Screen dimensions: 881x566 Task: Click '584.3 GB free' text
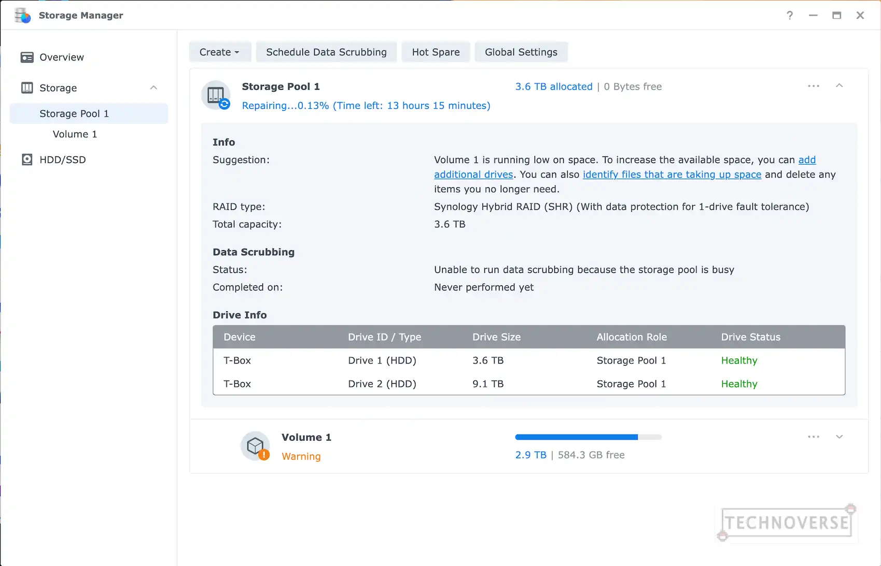click(x=591, y=455)
